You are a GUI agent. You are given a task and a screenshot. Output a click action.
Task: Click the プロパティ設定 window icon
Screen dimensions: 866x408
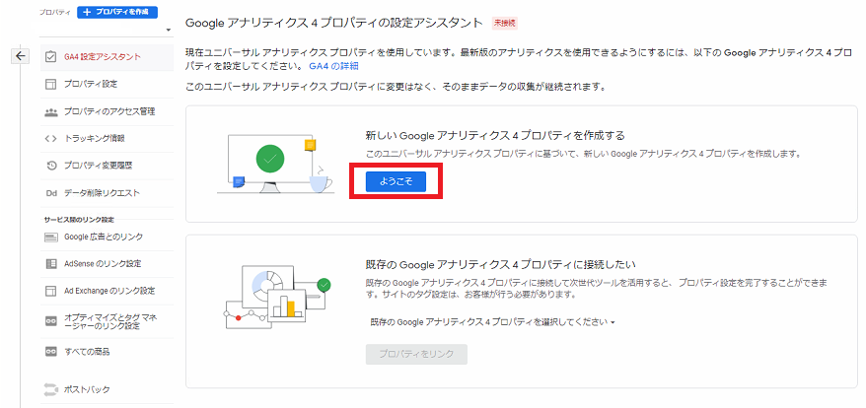(x=51, y=85)
